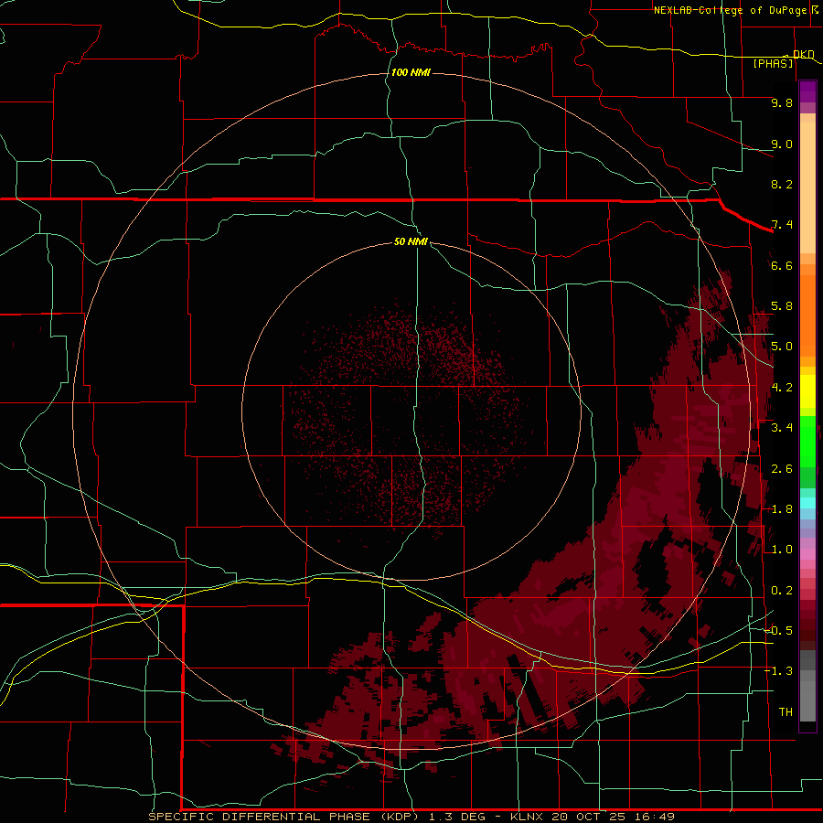Image resolution: width=823 pixels, height=823 pixels.
Task: Select the 50 NMI range ring label
Action: coord(411,241)
